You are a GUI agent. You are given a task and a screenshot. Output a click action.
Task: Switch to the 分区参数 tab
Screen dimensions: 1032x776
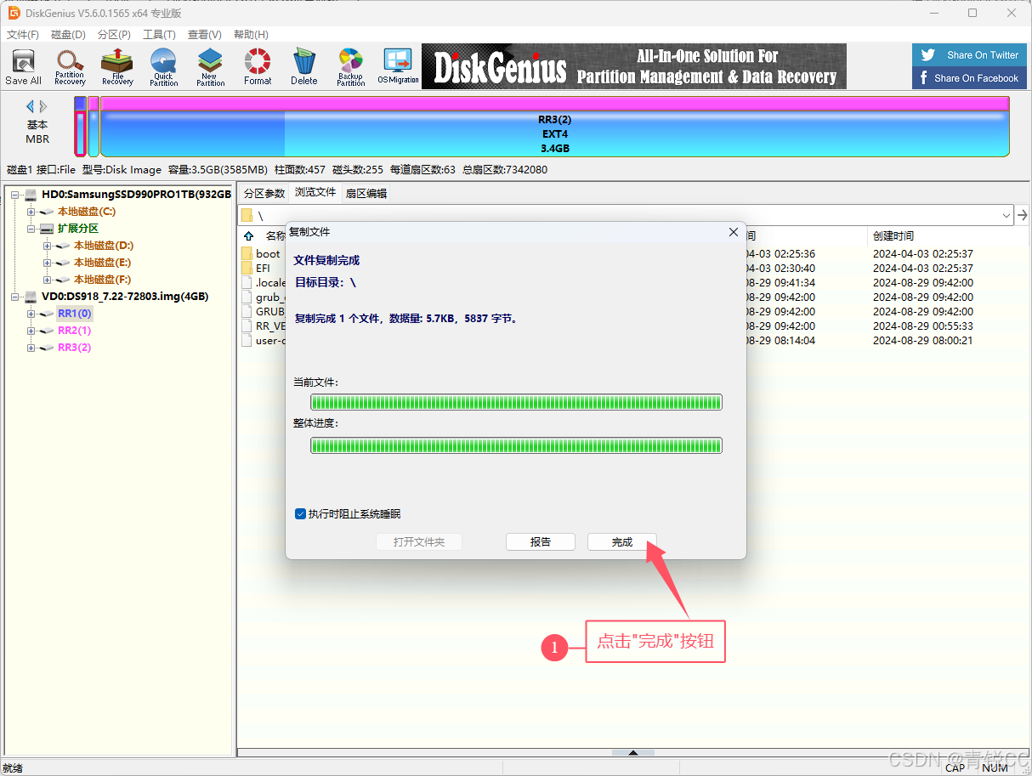coord(264,193)
